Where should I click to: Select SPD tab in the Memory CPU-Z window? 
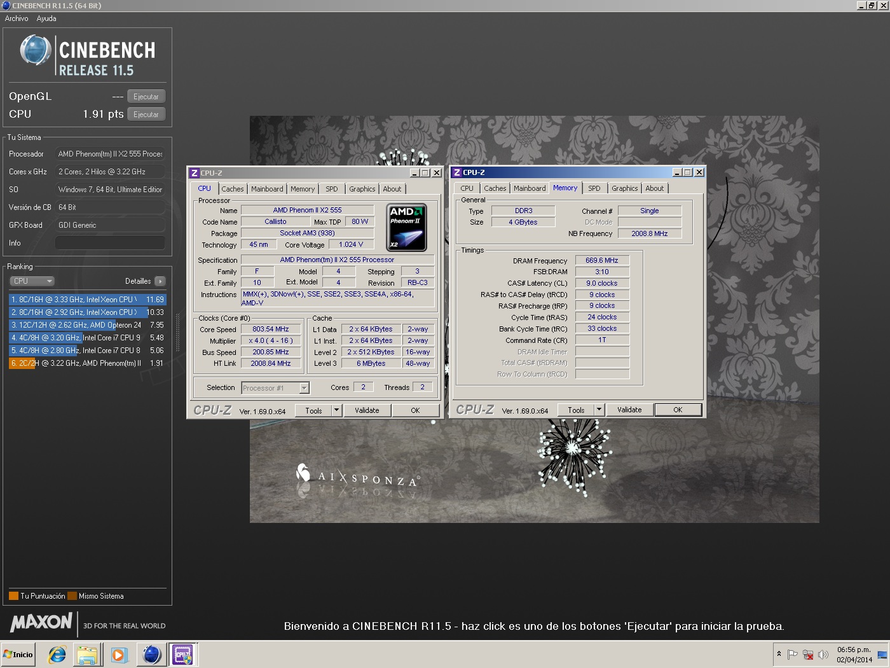[x=594, y=188]
